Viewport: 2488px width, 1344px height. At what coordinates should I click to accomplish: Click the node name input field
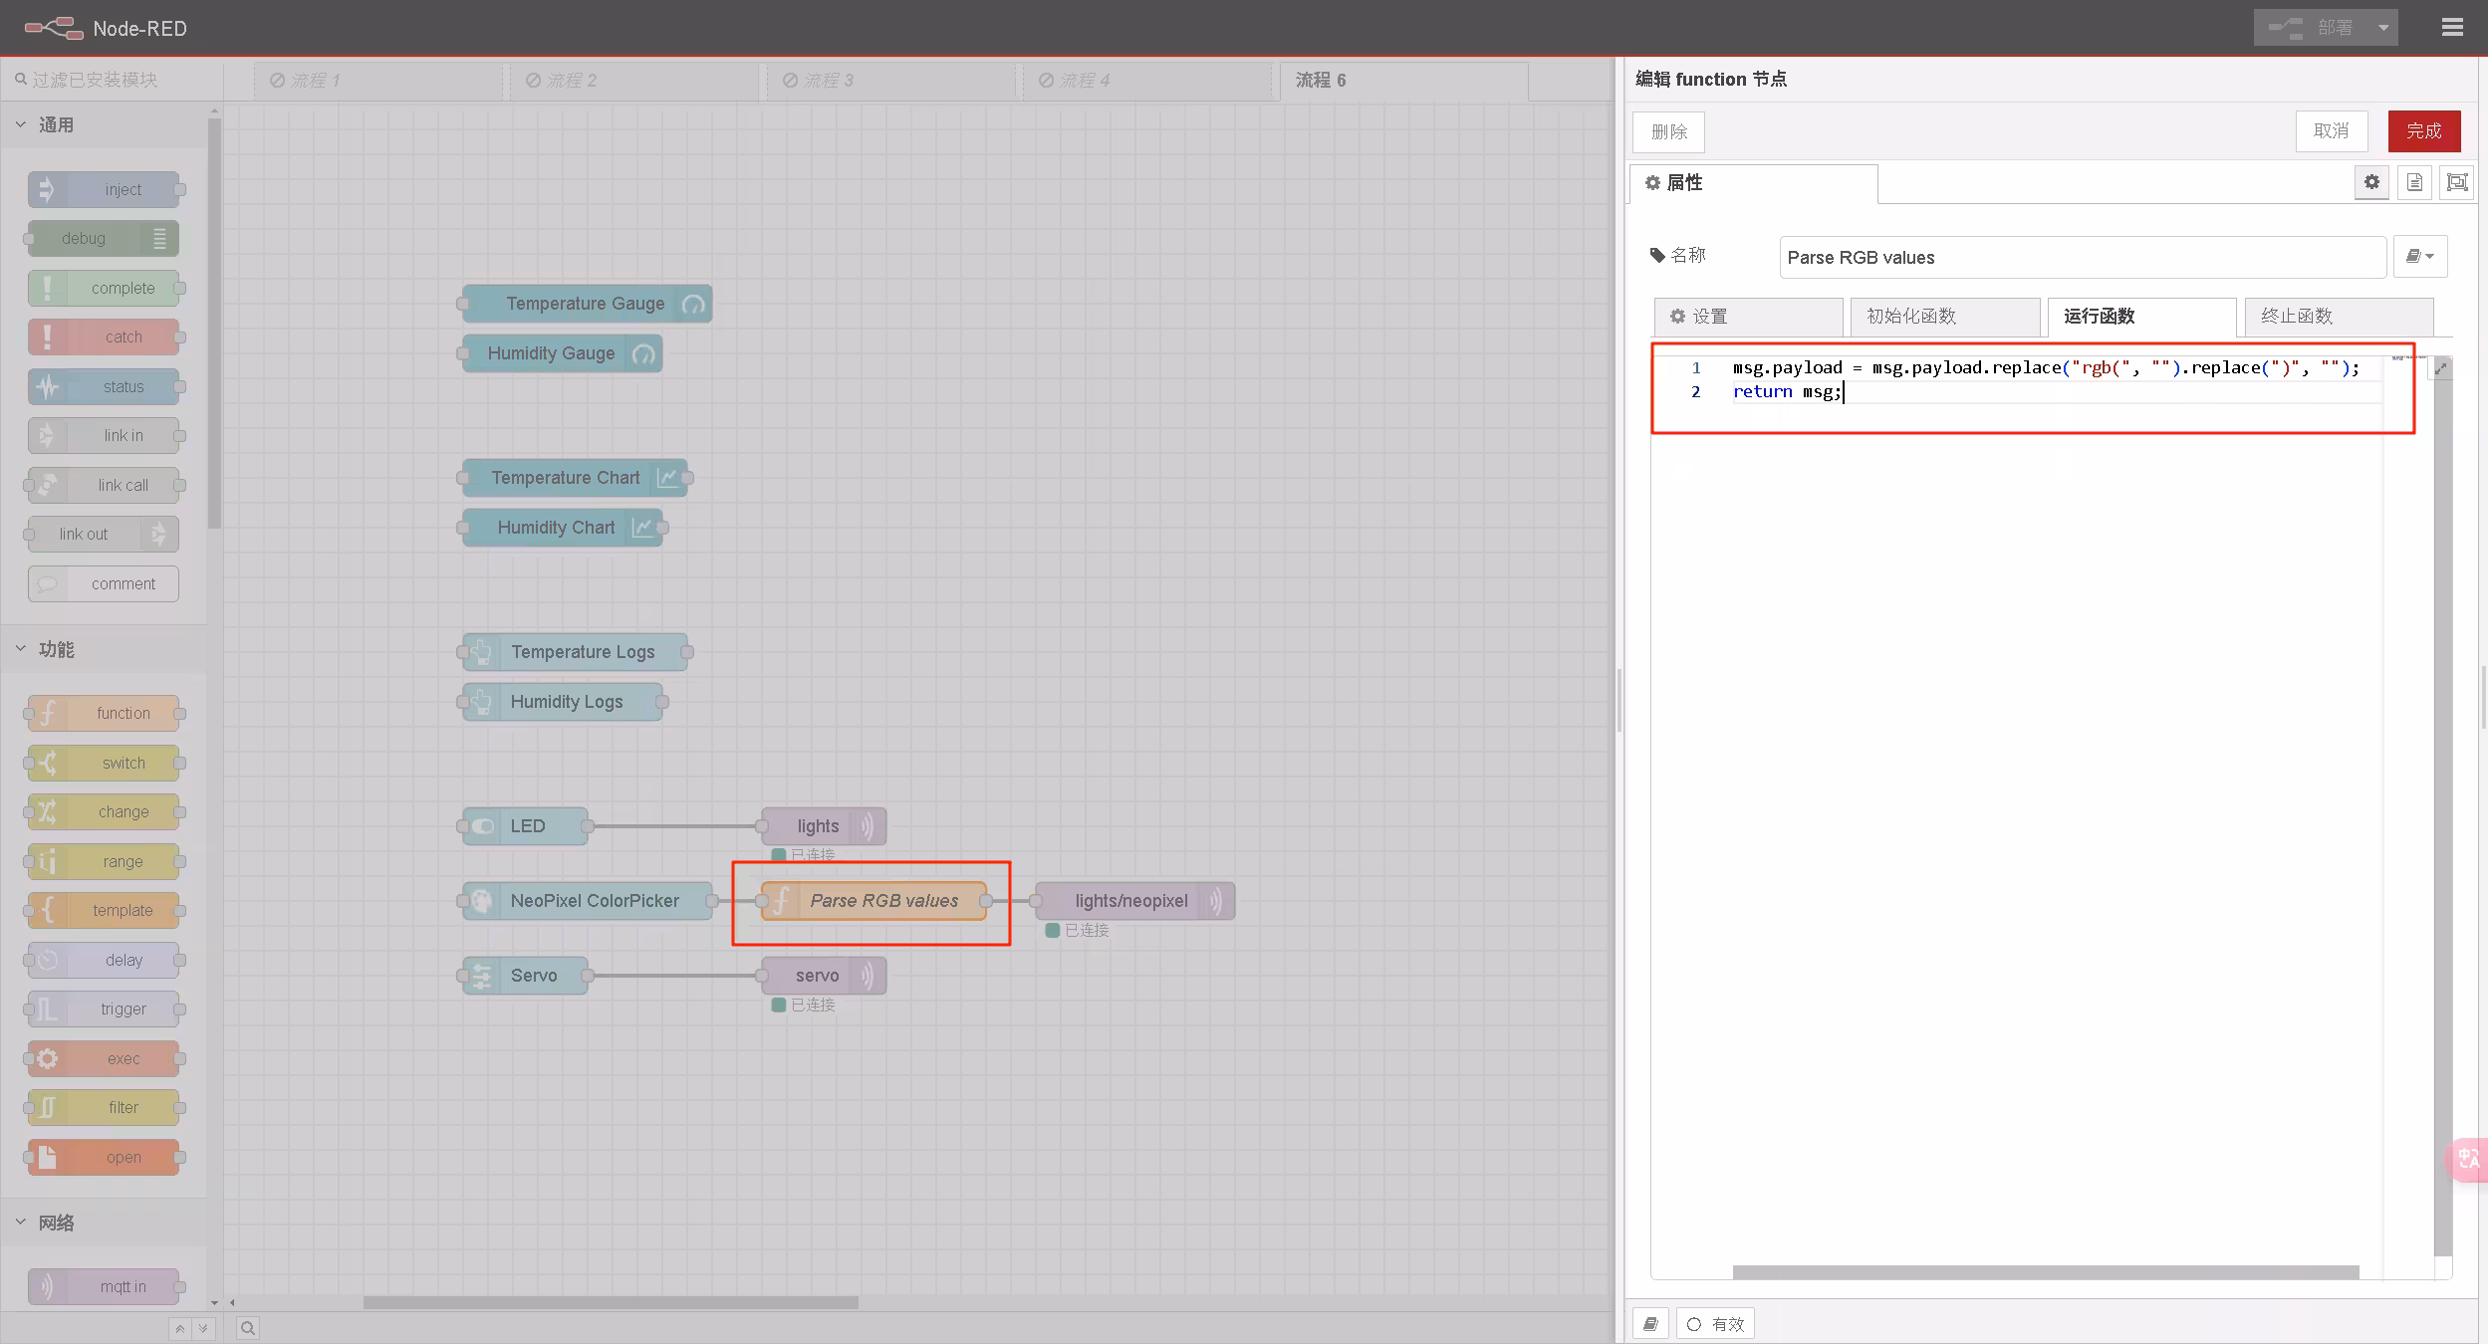coord(2082,257)
